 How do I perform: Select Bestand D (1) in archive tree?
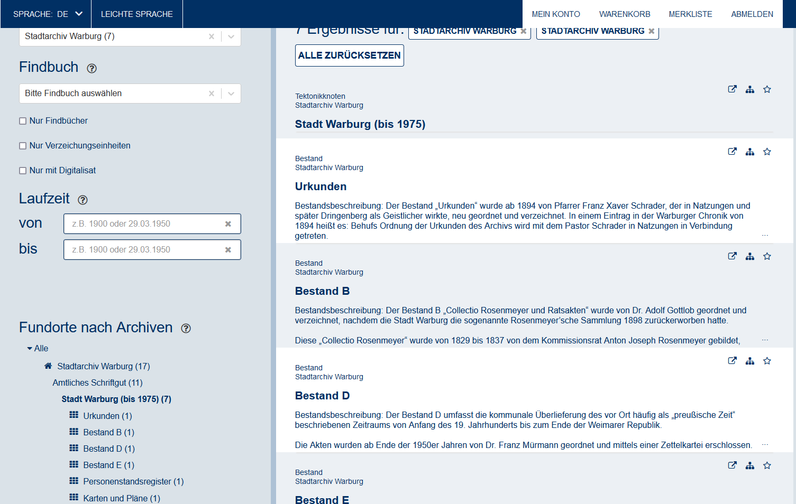pyautogui.click(x=109, y=449)
